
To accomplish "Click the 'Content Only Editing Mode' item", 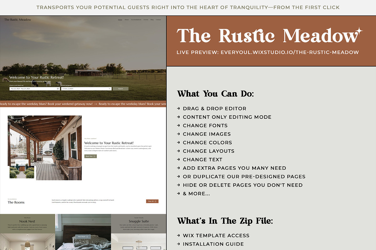I will pos(227,117).
